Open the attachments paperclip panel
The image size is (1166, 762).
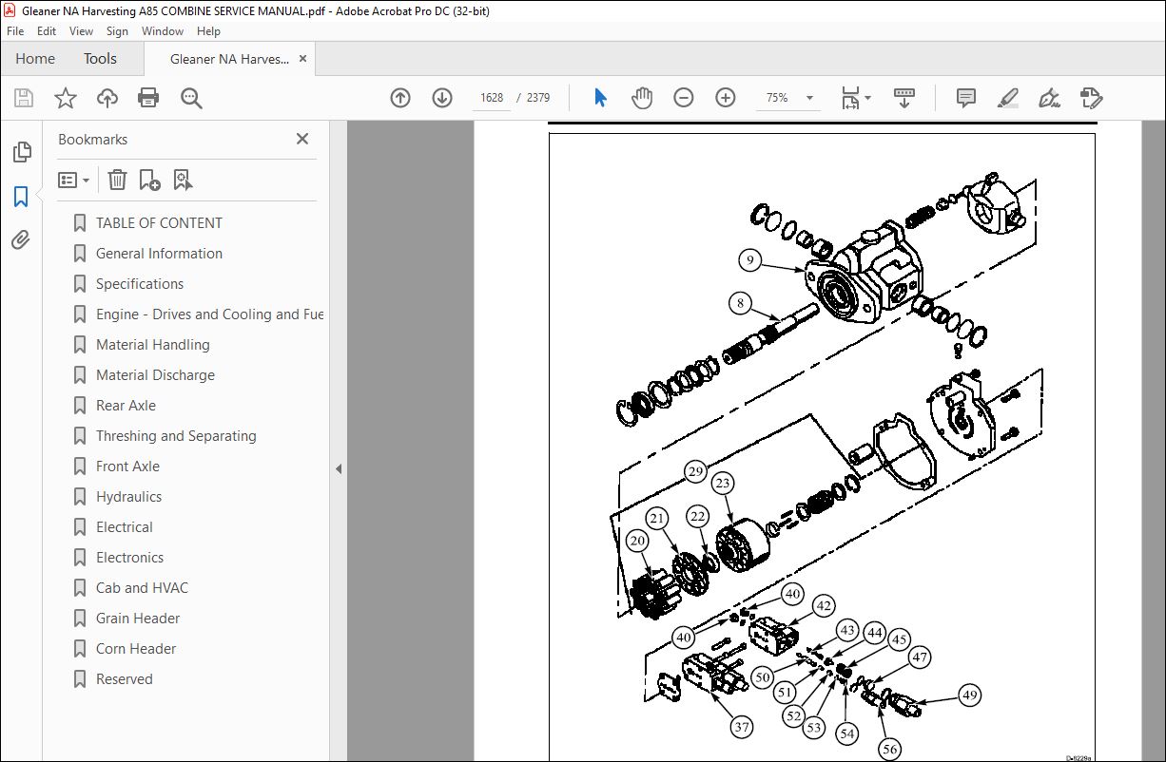click(21, 239)
